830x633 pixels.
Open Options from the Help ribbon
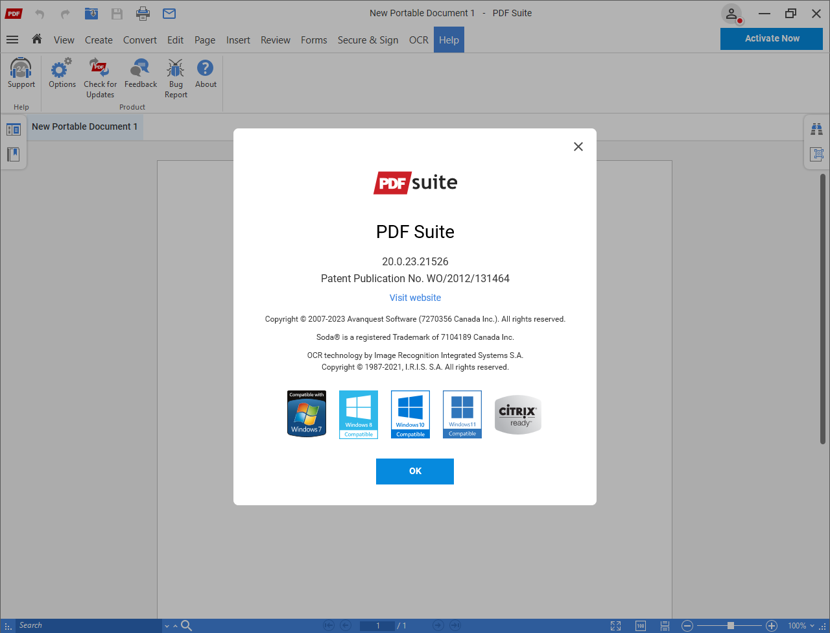point(62,73)
